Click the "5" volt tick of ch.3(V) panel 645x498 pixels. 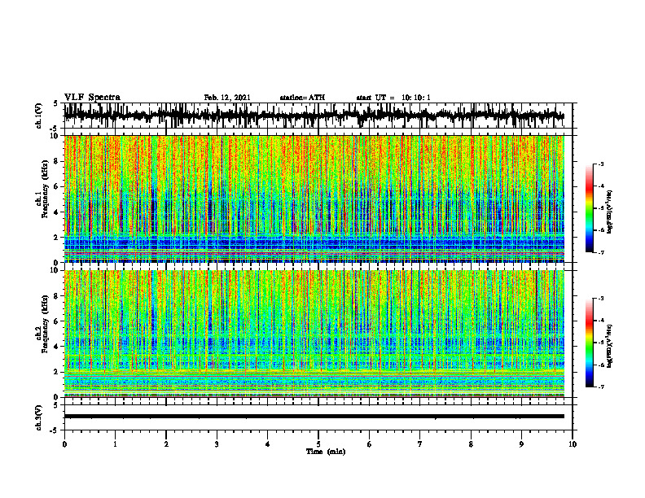click(x=55, y=405)
